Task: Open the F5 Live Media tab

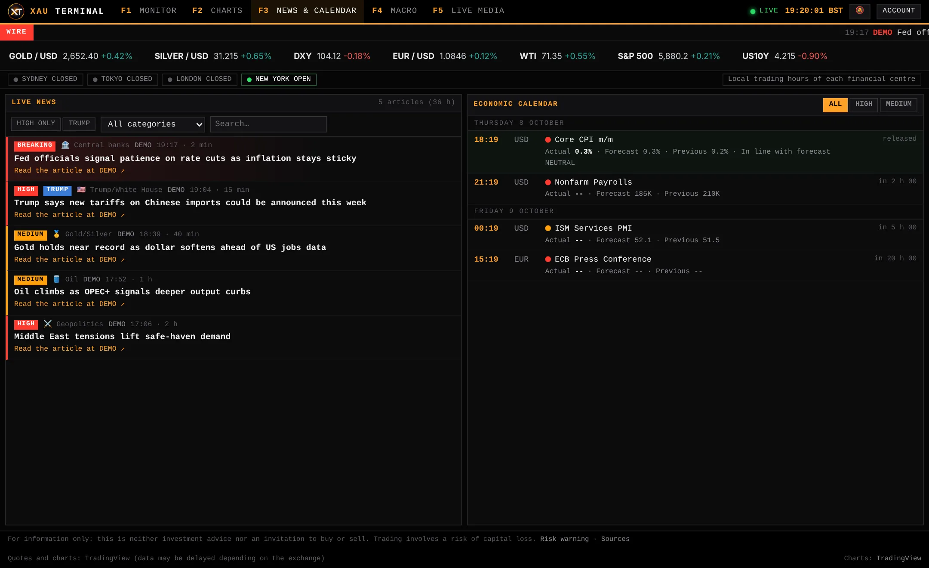Action: coord(468,11)
